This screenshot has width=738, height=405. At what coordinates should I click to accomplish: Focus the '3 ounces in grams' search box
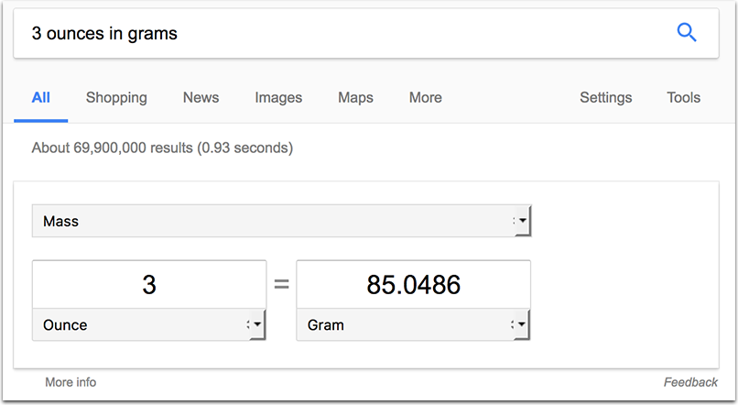pos(339,33)
